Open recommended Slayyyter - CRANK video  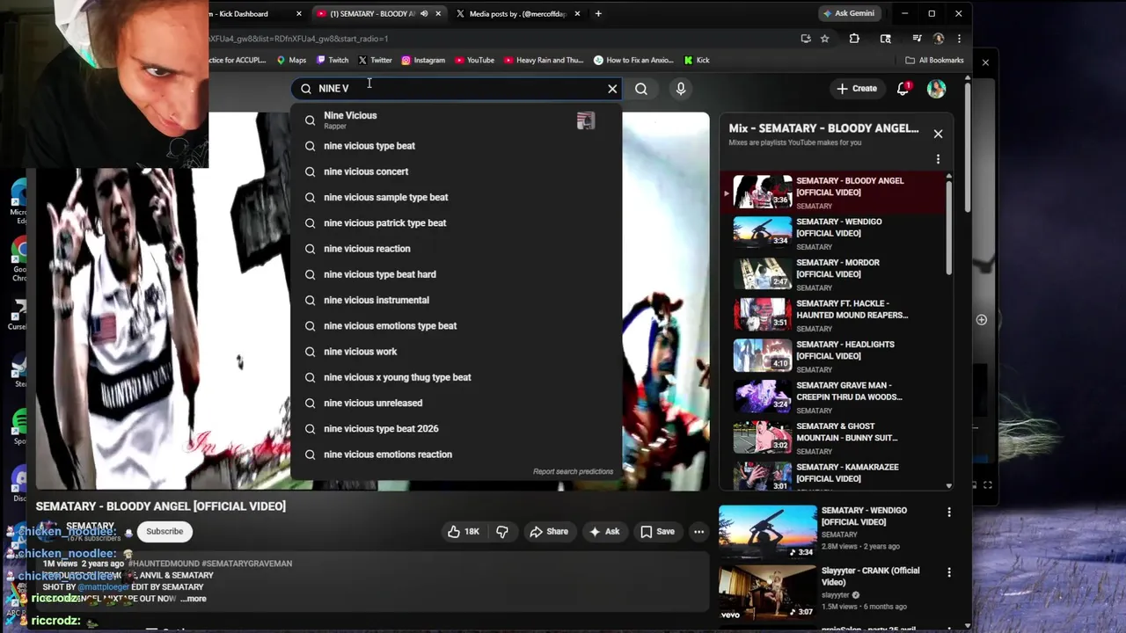point(767,592)
